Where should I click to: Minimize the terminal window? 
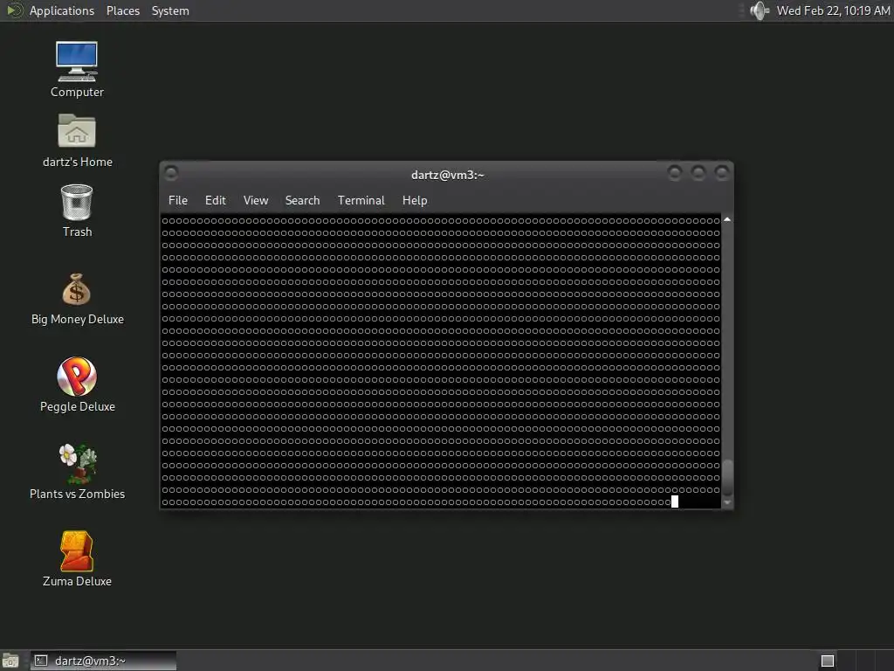[675, 172]
